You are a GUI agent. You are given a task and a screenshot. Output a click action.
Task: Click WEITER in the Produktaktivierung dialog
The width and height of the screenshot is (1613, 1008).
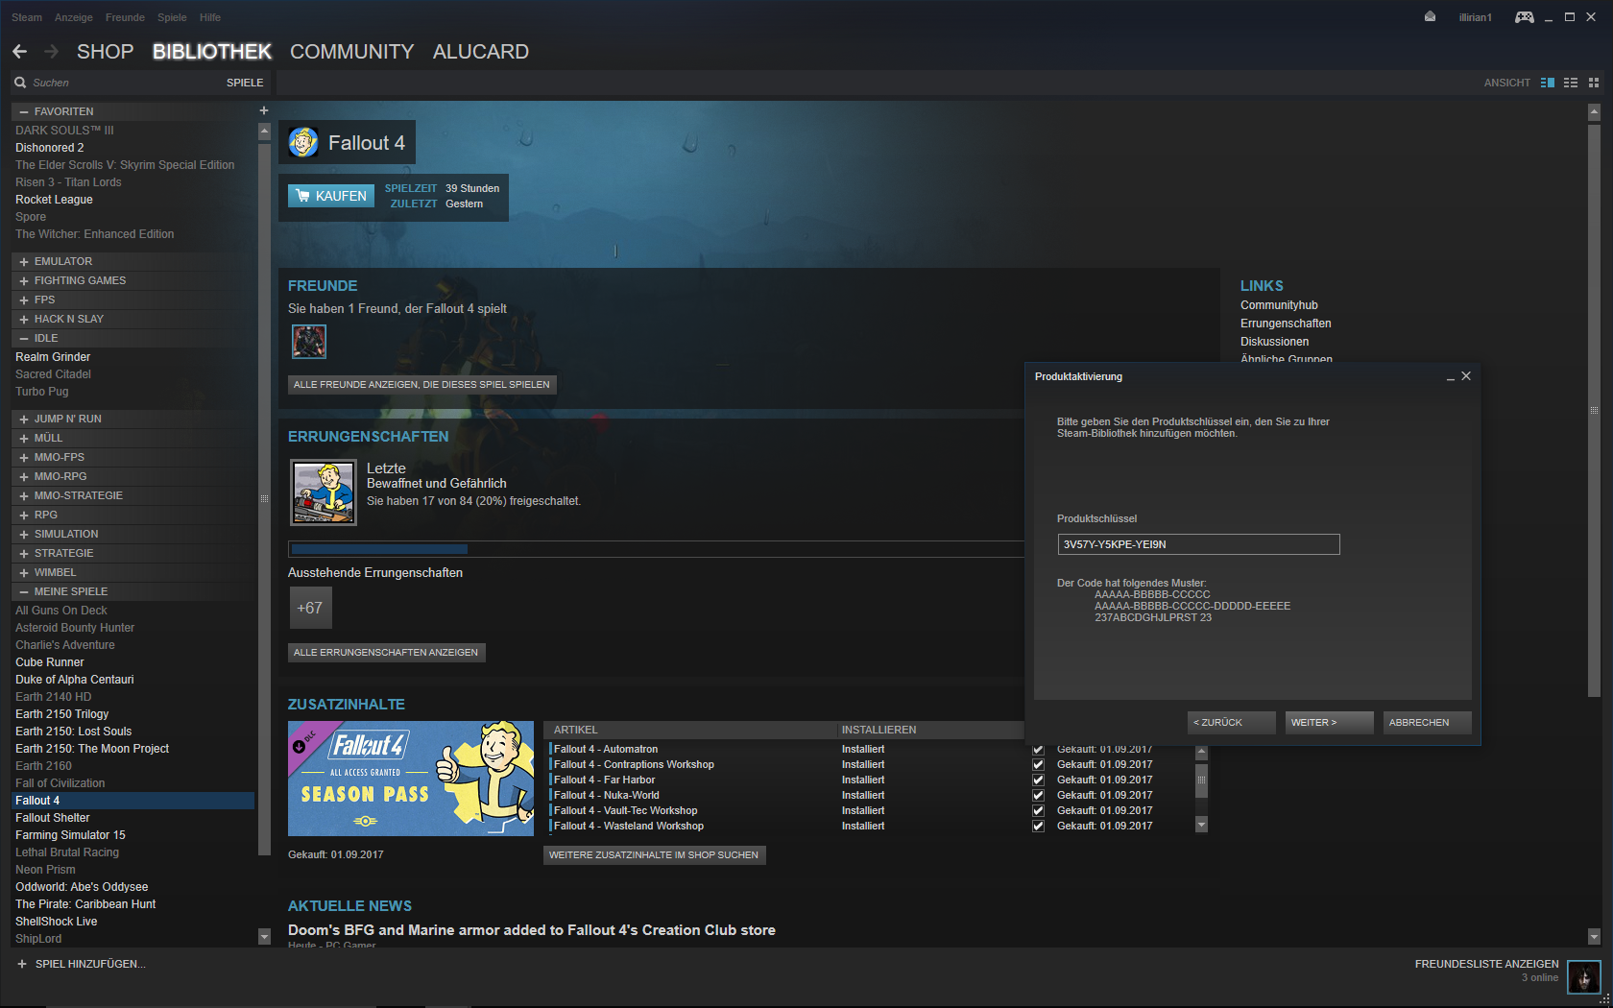(x=1329, y=722)
